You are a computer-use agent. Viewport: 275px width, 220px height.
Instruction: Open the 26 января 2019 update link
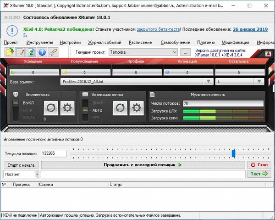click(250, 29)
